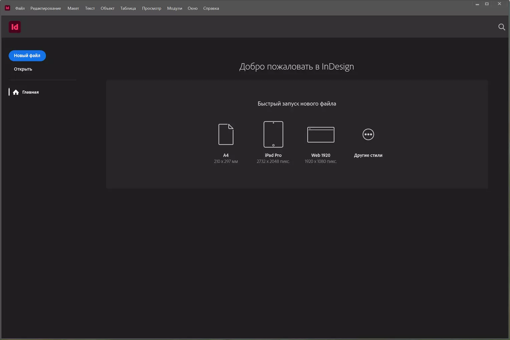510x340 pixels.
Task: Click the Другие стили label
Action: (368, 155)
